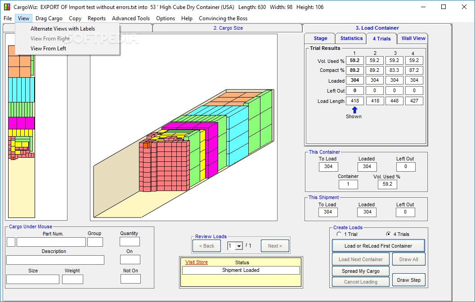Click the Next button in Review Loads
Image resolution: width=475 pixels, height=302 pixels.
[x=275, y=246]
